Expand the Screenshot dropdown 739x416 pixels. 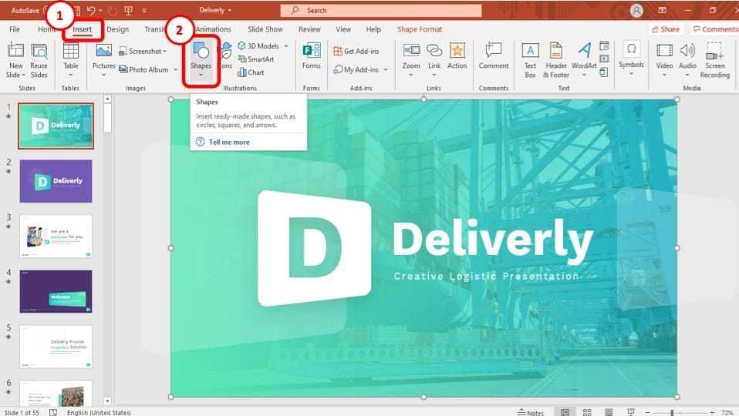(x=165, y=52)
